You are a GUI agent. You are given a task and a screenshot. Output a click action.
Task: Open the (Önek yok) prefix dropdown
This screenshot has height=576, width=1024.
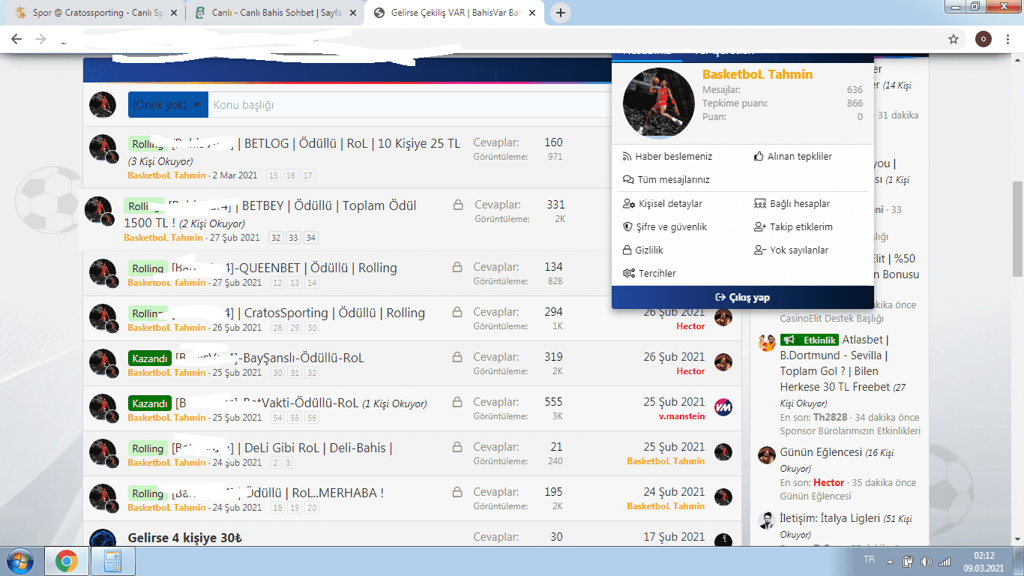[x=168, y=105]
